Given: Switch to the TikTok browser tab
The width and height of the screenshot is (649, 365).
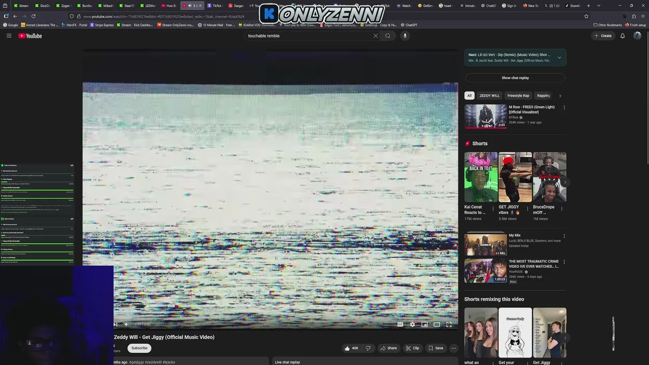Looking at the screenshot, I should click(215, 6).
